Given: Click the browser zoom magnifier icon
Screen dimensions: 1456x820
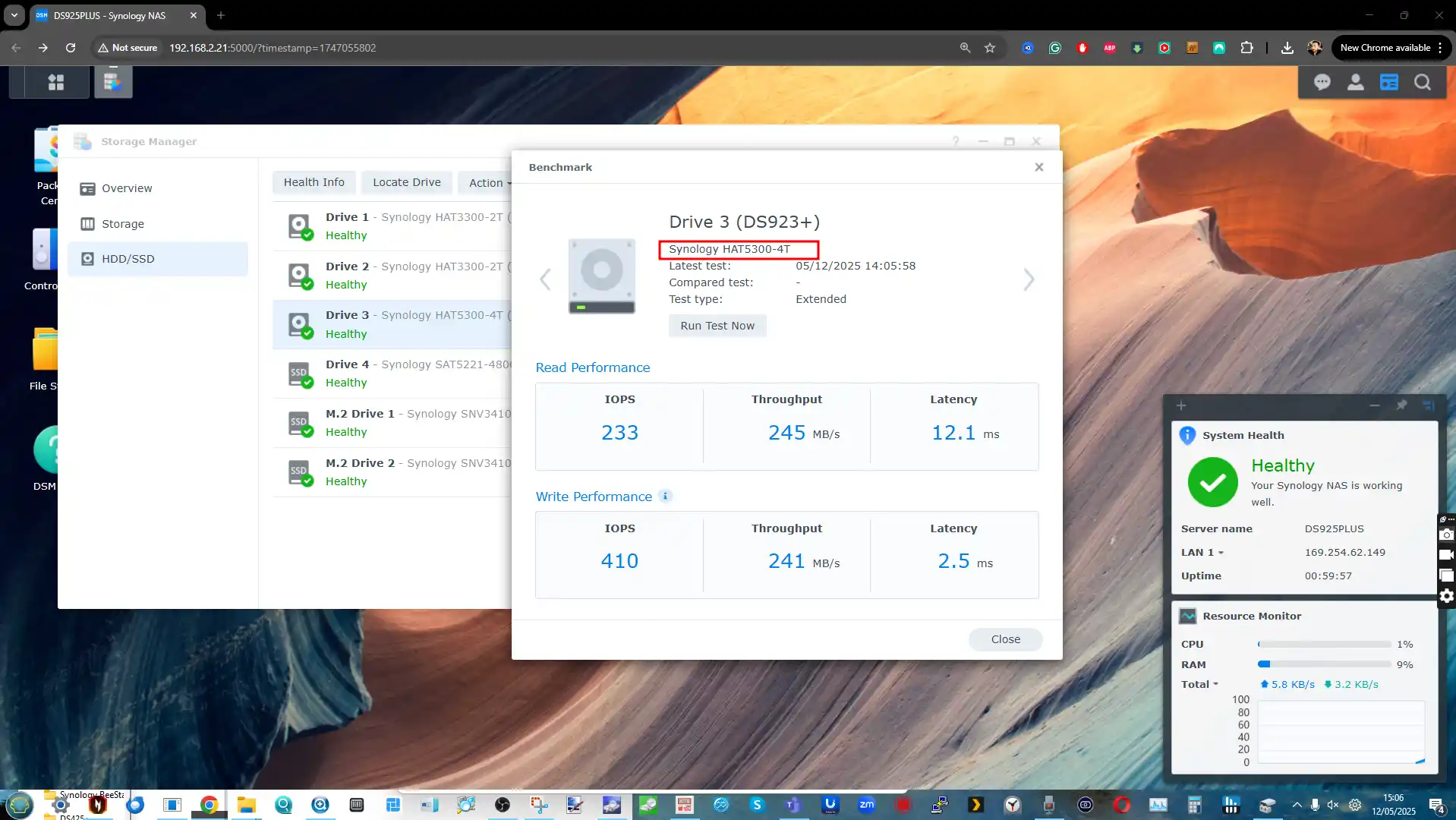Looking at the screenshot, I should click(x=965, y=48).
